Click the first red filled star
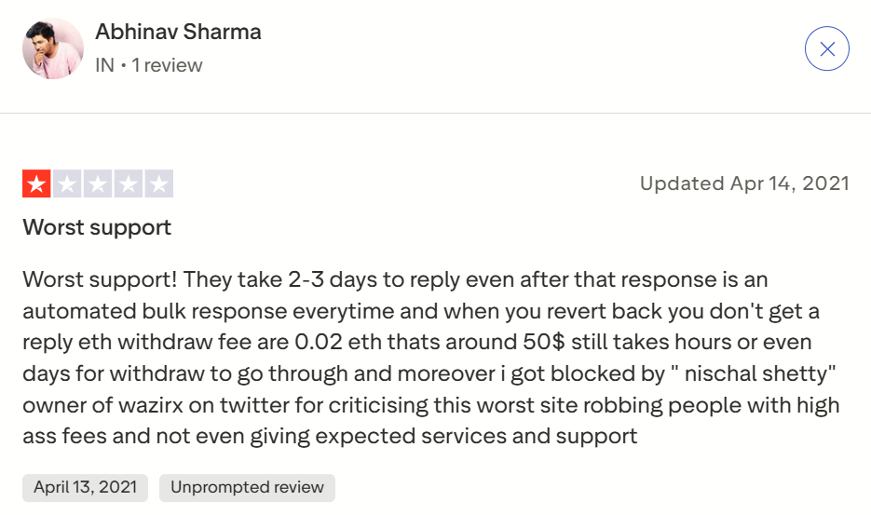Image resolution: width=871 pixels, height=515 pixels. 36,184
